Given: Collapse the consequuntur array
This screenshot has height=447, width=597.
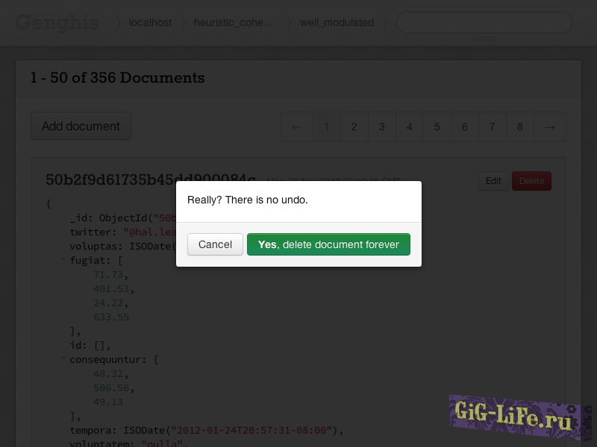Looking at the screenshot, I should click(x=63, y=359).
